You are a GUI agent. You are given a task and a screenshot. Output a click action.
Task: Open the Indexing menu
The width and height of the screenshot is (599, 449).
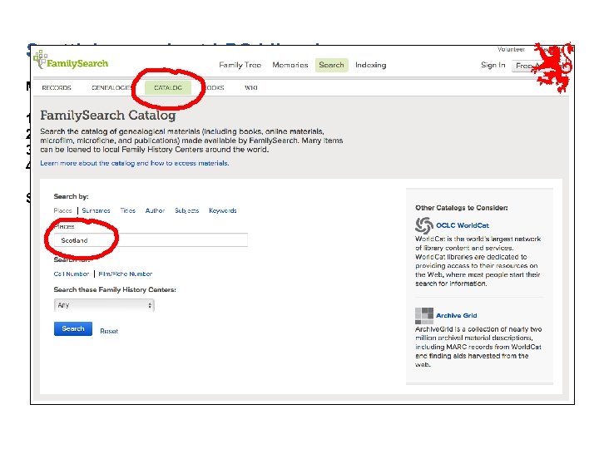tap(370, 65)
